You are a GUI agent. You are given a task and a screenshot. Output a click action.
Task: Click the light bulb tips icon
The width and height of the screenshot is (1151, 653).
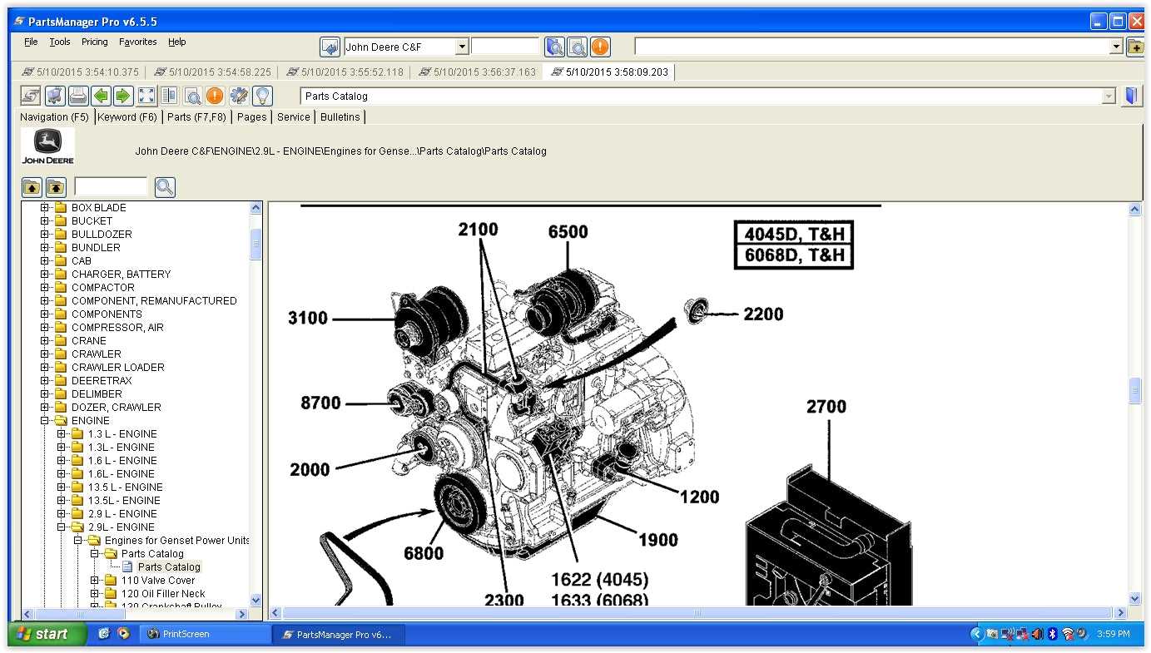pyautogui.click(x=262, y=96)
